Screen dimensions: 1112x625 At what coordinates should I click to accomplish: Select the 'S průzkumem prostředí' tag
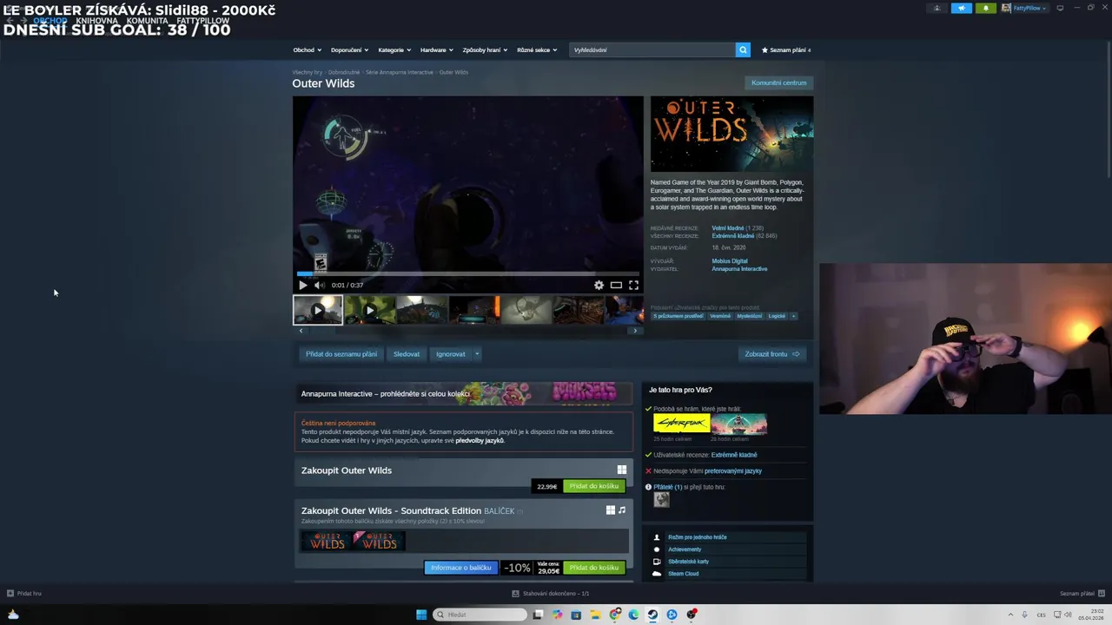[x=678, y=316]
